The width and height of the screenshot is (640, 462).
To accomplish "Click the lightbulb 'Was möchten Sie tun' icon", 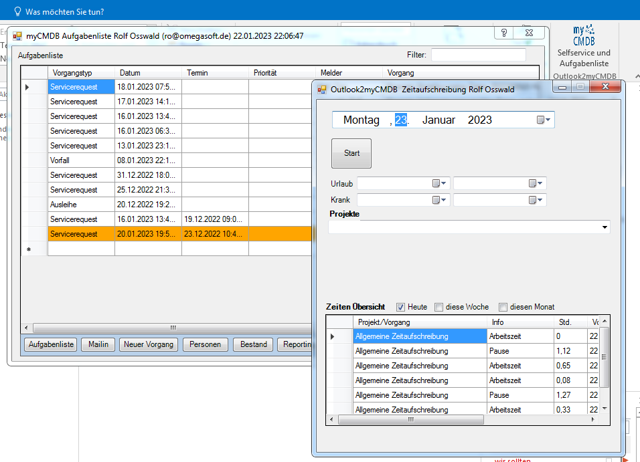I will coord(18,11).
